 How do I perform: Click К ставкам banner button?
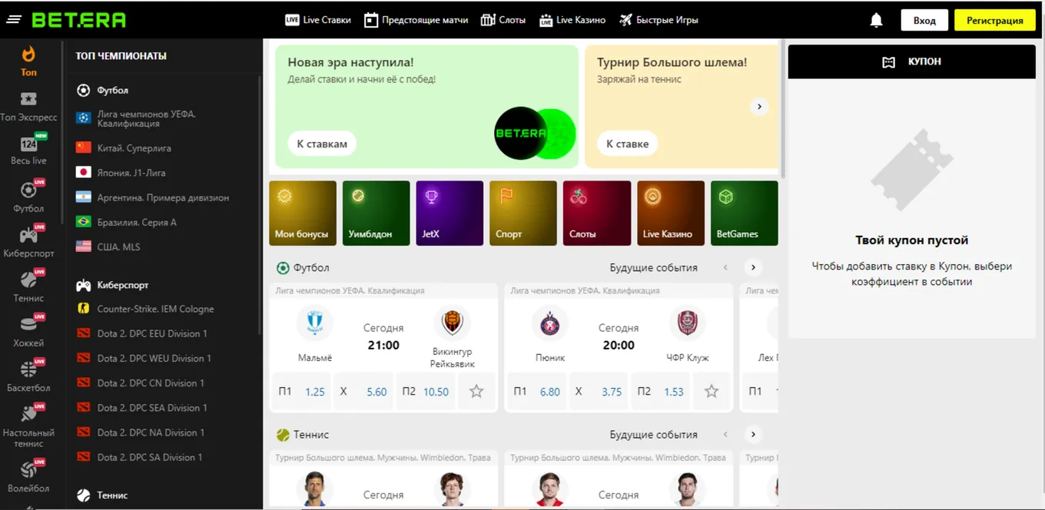tap(322, 144)
